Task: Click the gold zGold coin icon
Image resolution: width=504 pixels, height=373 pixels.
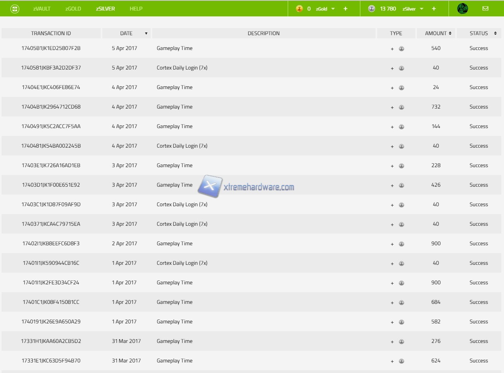Action: click(x=299, y=9)
